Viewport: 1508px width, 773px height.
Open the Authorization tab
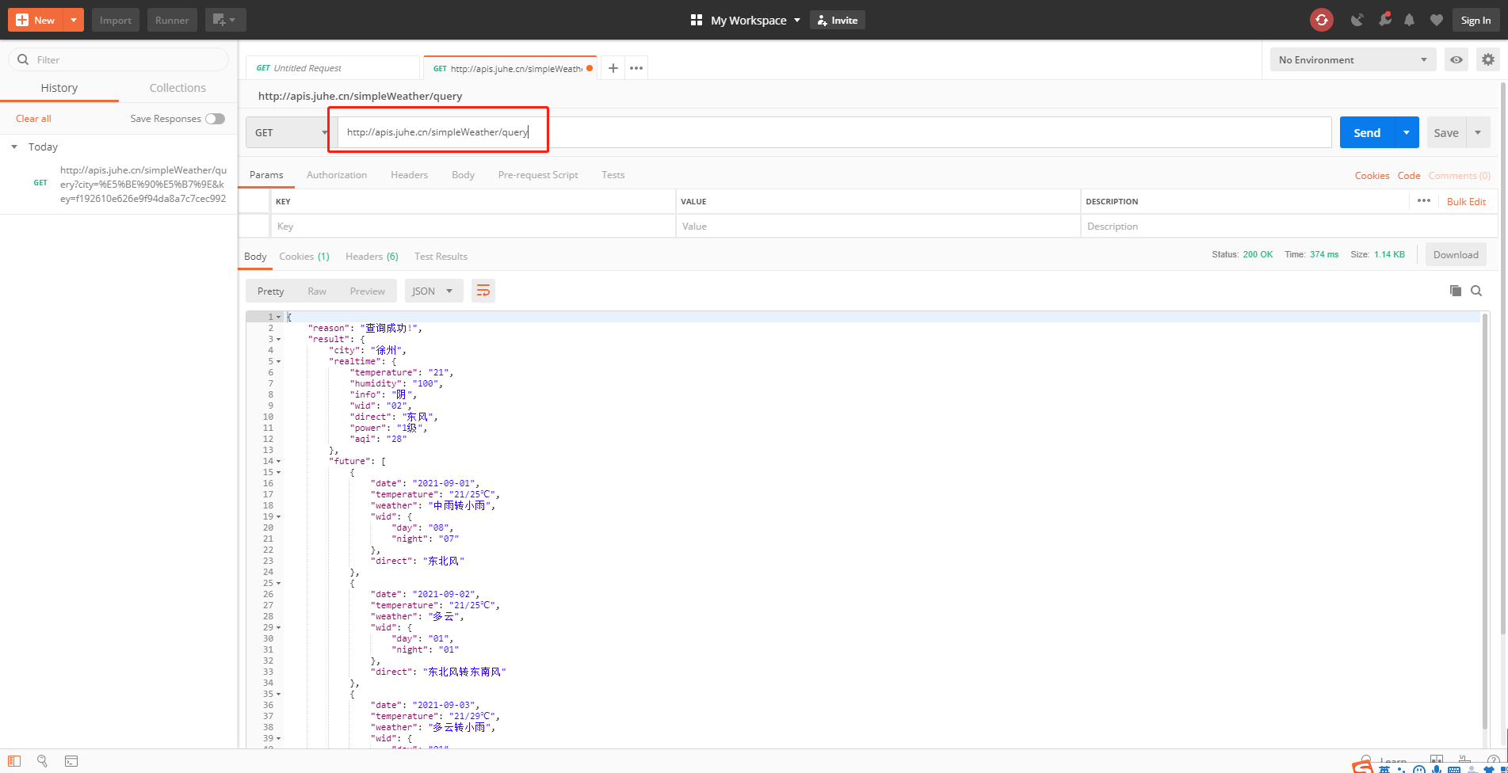[x=337, y=175]
